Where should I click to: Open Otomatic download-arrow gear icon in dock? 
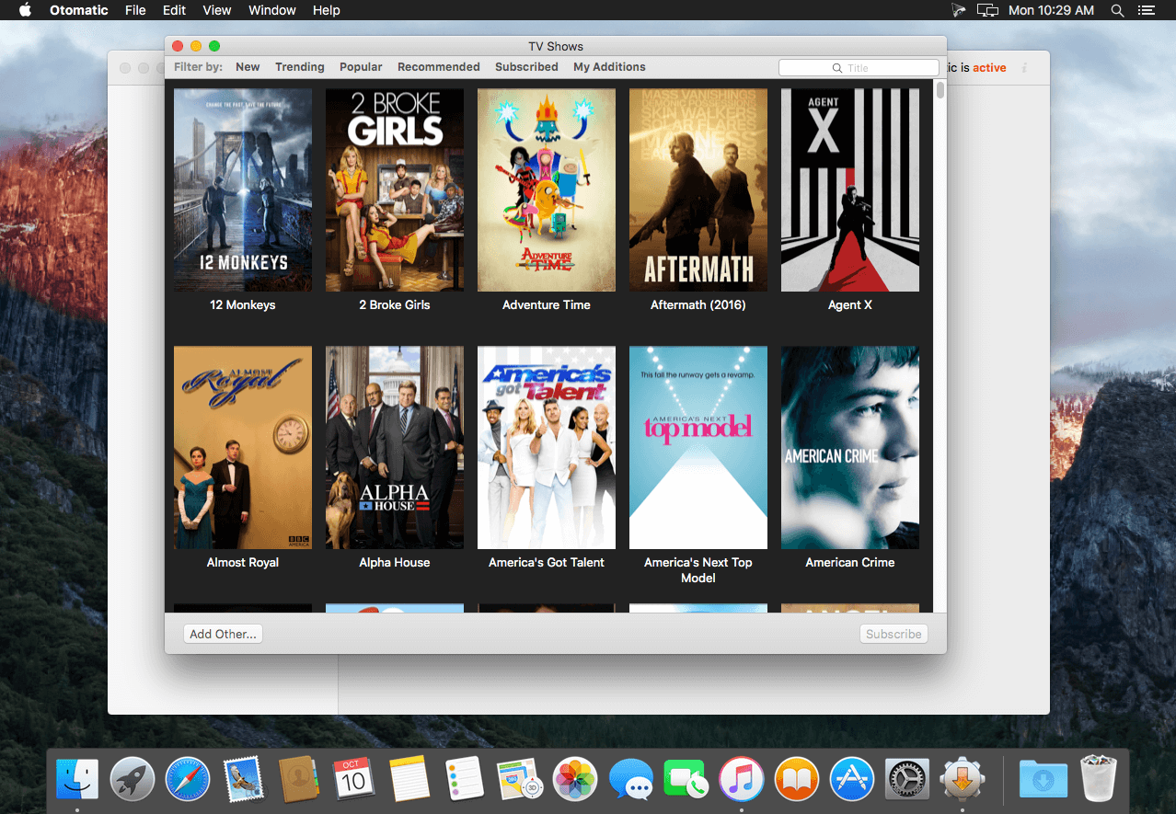pos(963,779)
